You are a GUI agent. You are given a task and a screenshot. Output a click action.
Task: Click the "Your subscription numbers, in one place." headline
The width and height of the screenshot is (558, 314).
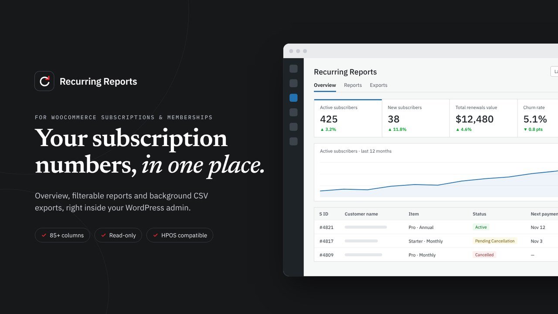(150, 152)
